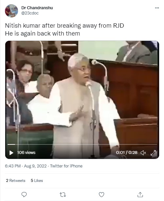Image resolution: width=164 pixels, height=201 pixels.
Task: Click Dr Chandranshu's profile avatar
Action: (11, 11)
